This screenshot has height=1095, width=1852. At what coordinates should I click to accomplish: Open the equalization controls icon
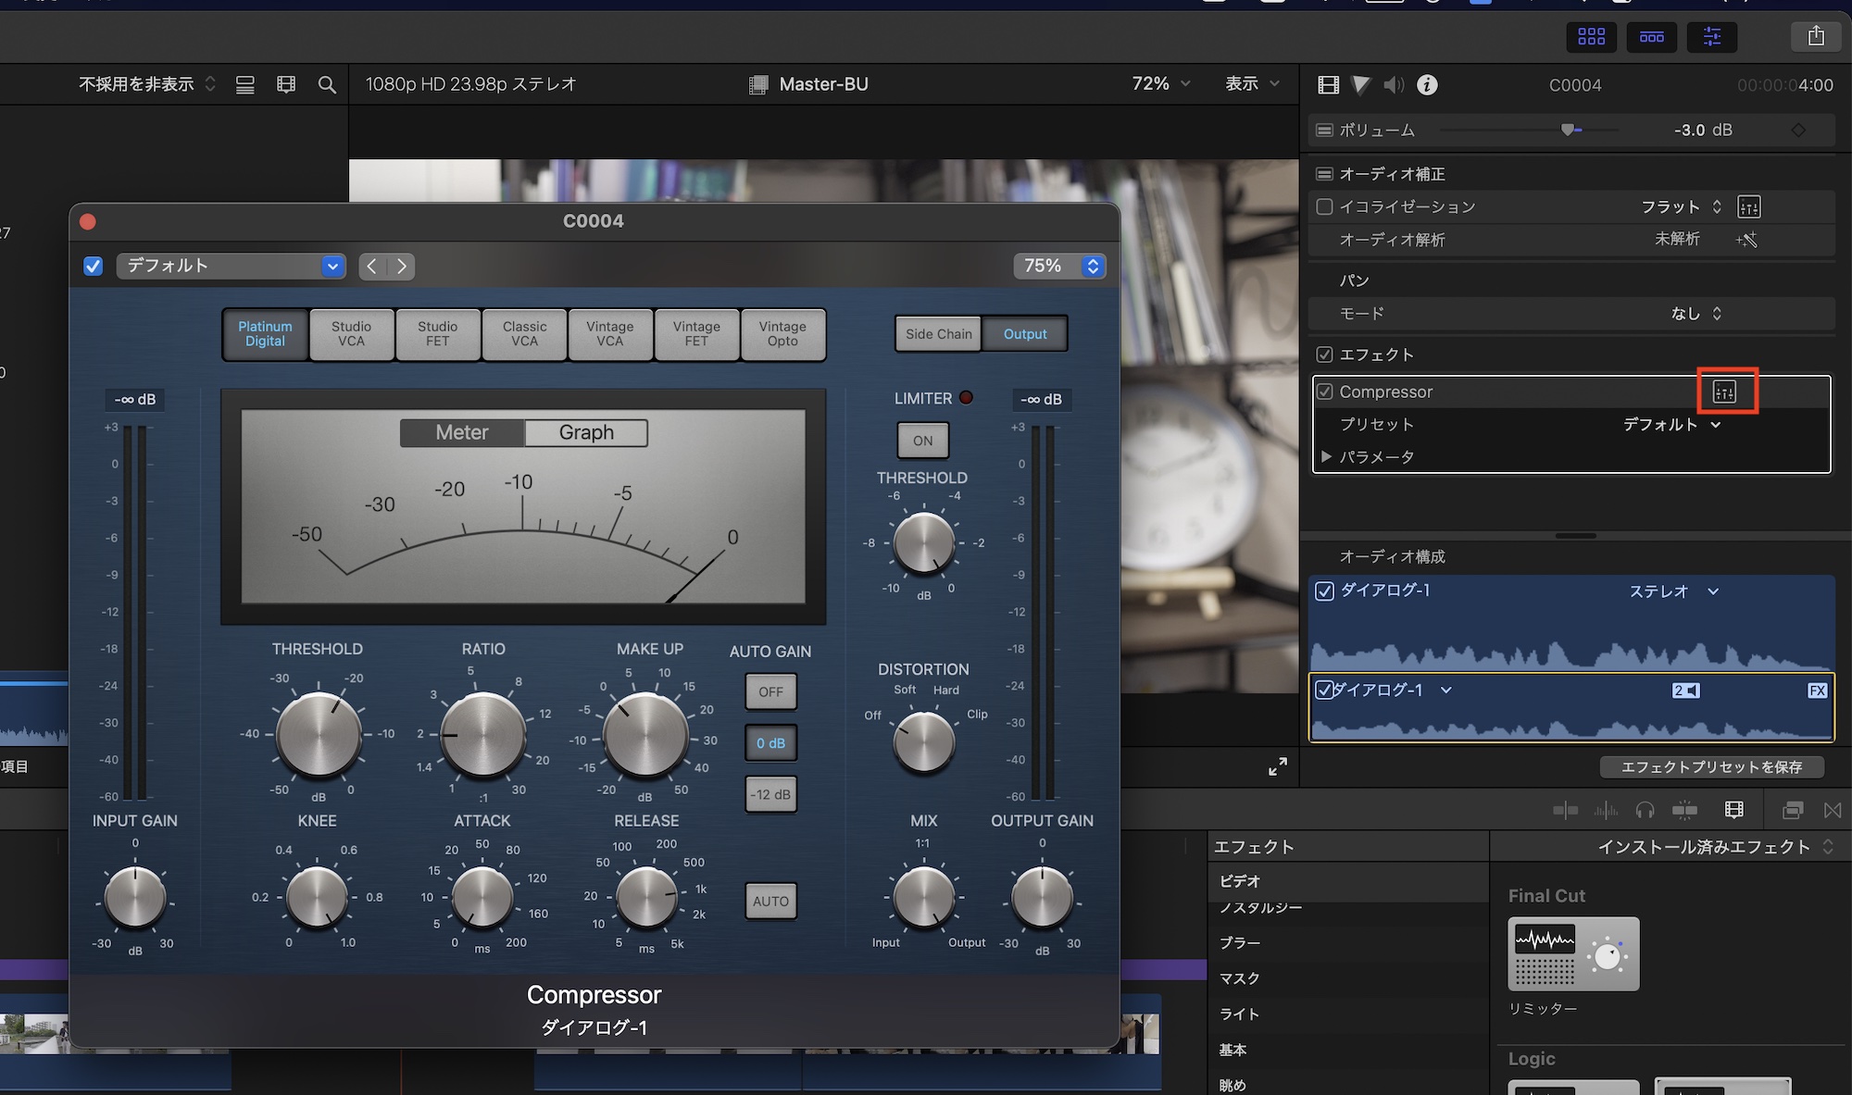(x=1748, y=206)
